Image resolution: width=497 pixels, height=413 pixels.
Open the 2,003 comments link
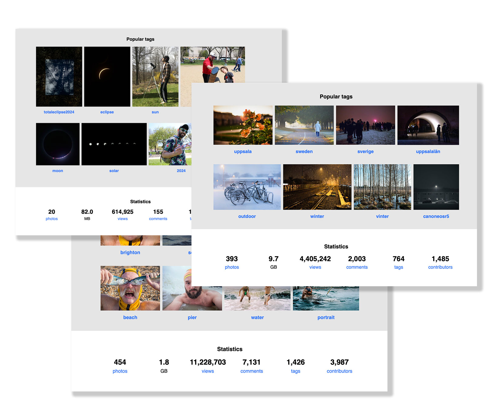(x=357, y=267)
